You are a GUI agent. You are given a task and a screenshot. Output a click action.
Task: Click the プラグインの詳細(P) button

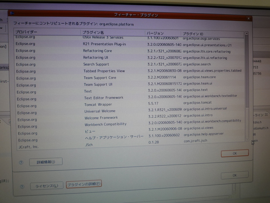[x=84, y=184]
